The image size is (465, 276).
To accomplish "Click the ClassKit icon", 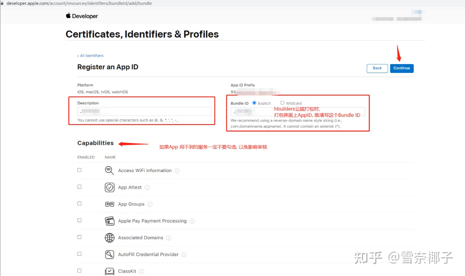I will tap(109, 271).
